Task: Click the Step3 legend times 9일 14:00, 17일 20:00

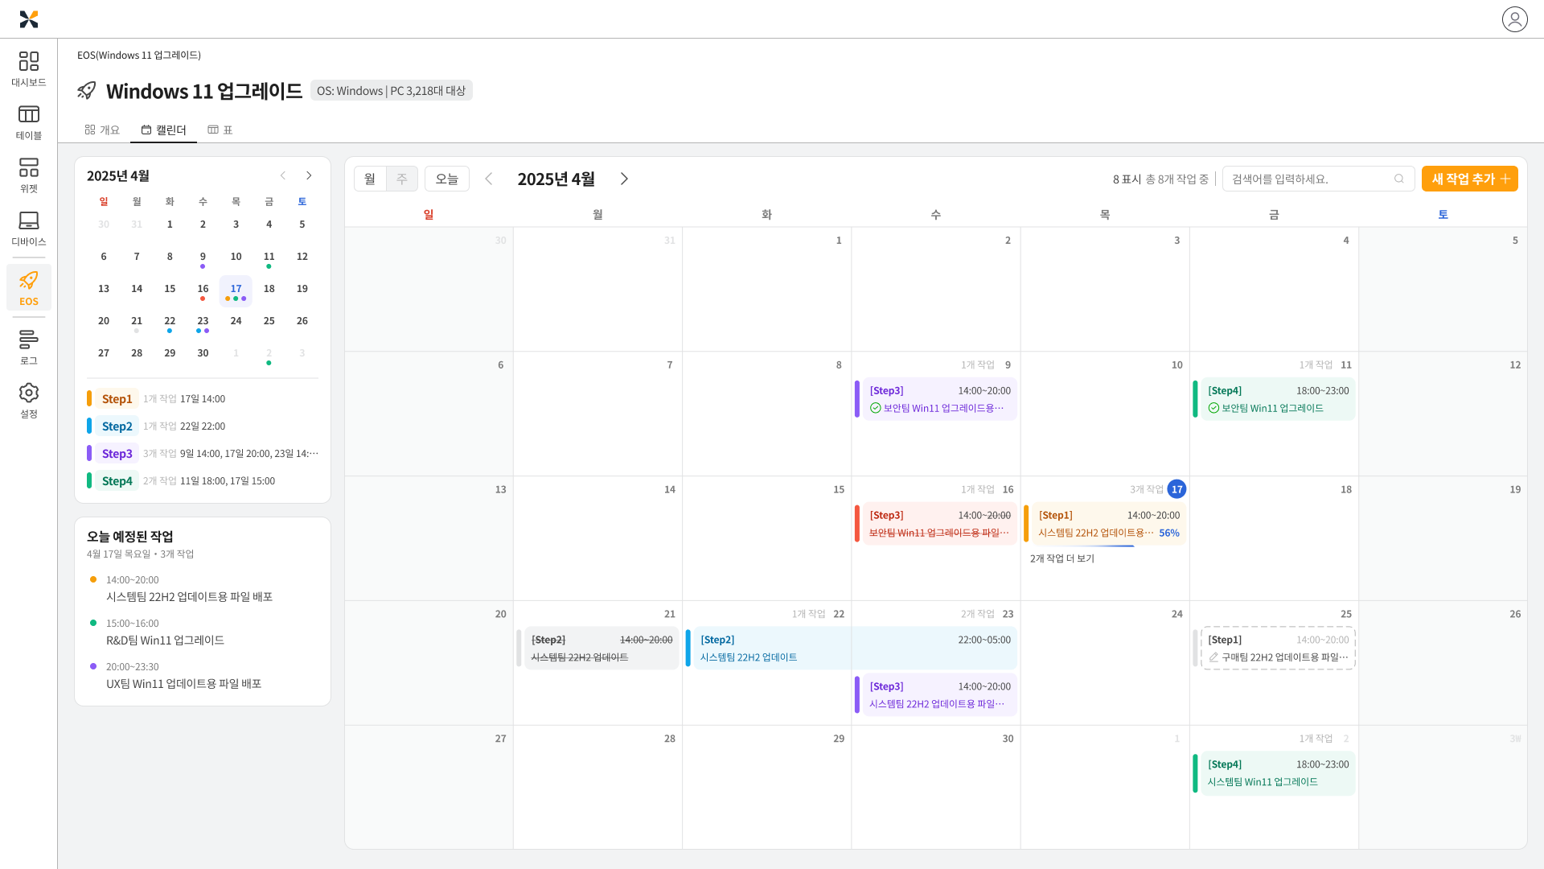Action: click(x=249, y=454)
